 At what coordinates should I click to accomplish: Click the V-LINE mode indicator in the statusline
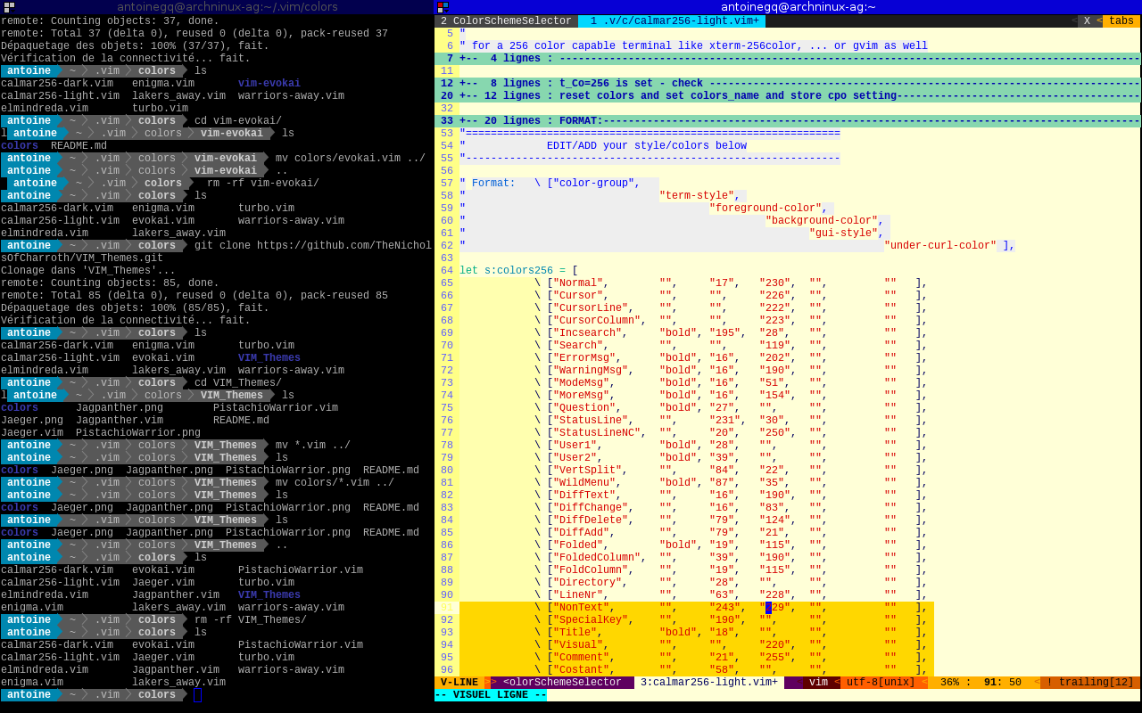459,683
